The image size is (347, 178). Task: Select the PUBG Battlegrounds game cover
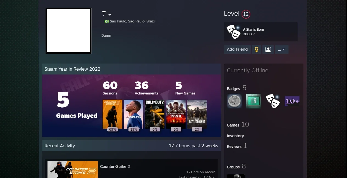[197, 114]
